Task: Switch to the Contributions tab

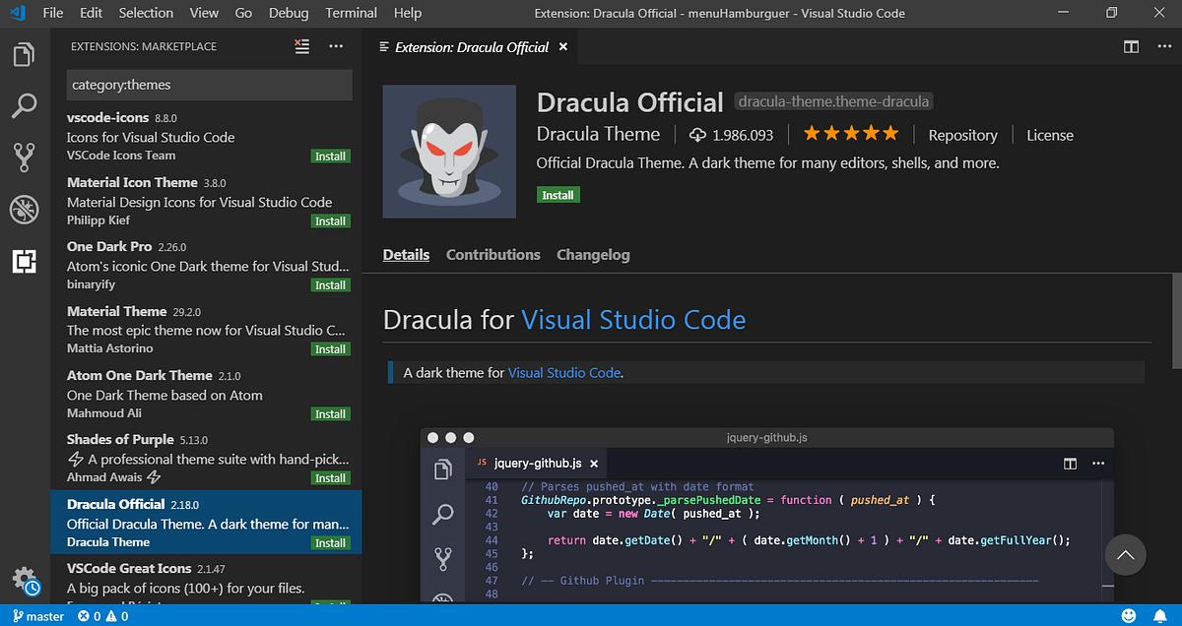Action: pos(492,254)
